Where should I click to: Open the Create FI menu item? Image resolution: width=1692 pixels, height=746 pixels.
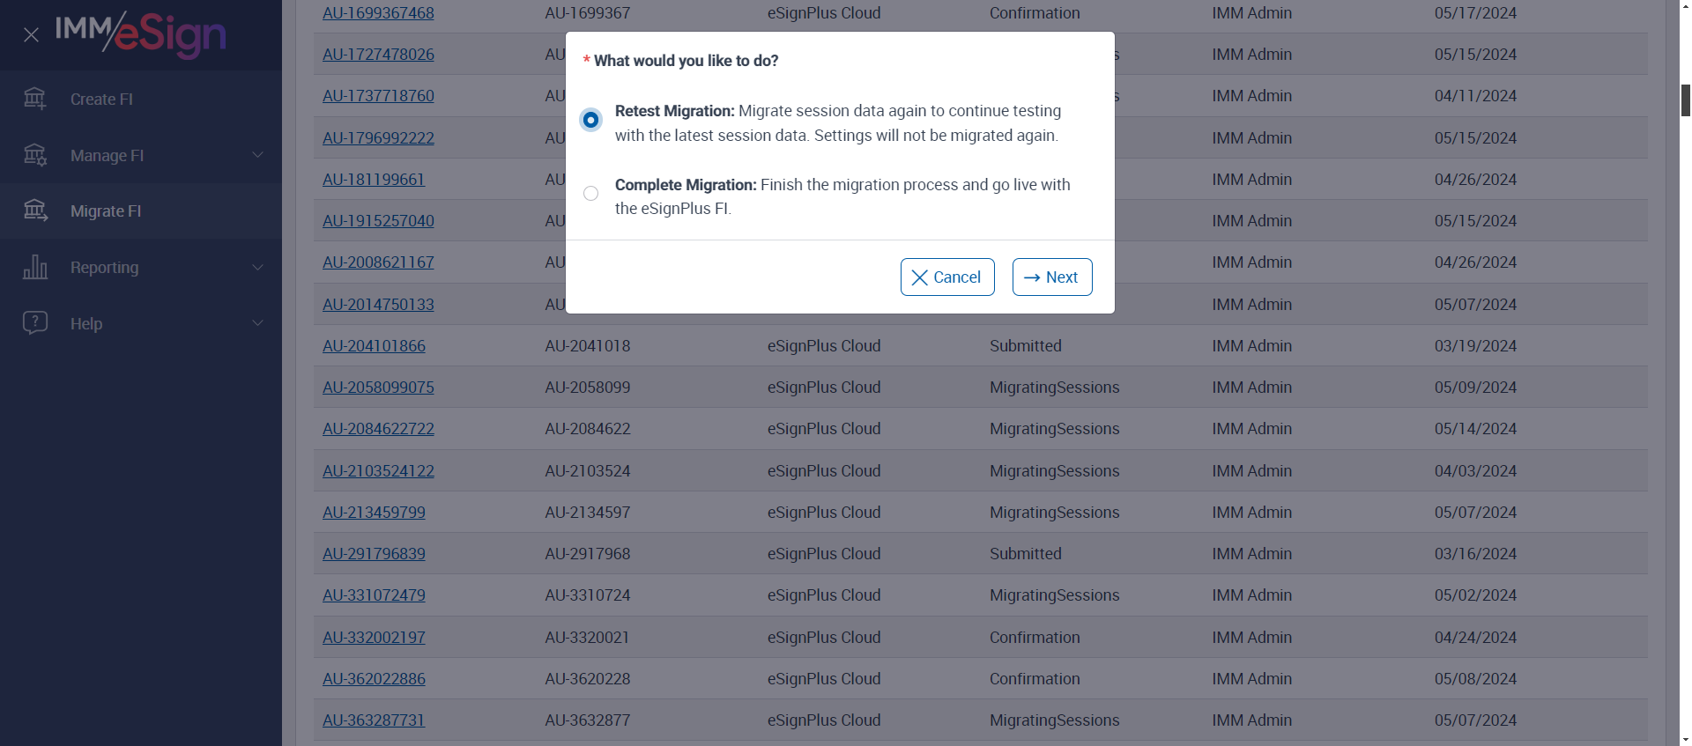pyautogui.click(x=101, y=100)
